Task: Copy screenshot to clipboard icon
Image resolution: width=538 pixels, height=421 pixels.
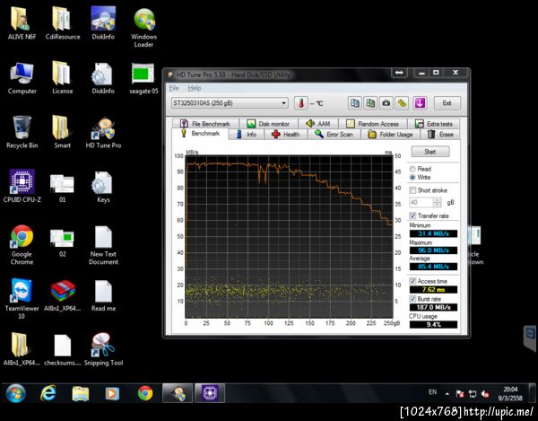Action: click(x=370, y=103)
